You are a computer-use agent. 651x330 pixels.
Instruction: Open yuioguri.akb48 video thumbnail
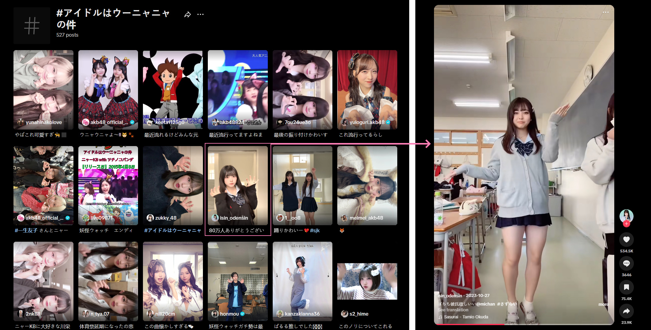click(x=367, y=90)
